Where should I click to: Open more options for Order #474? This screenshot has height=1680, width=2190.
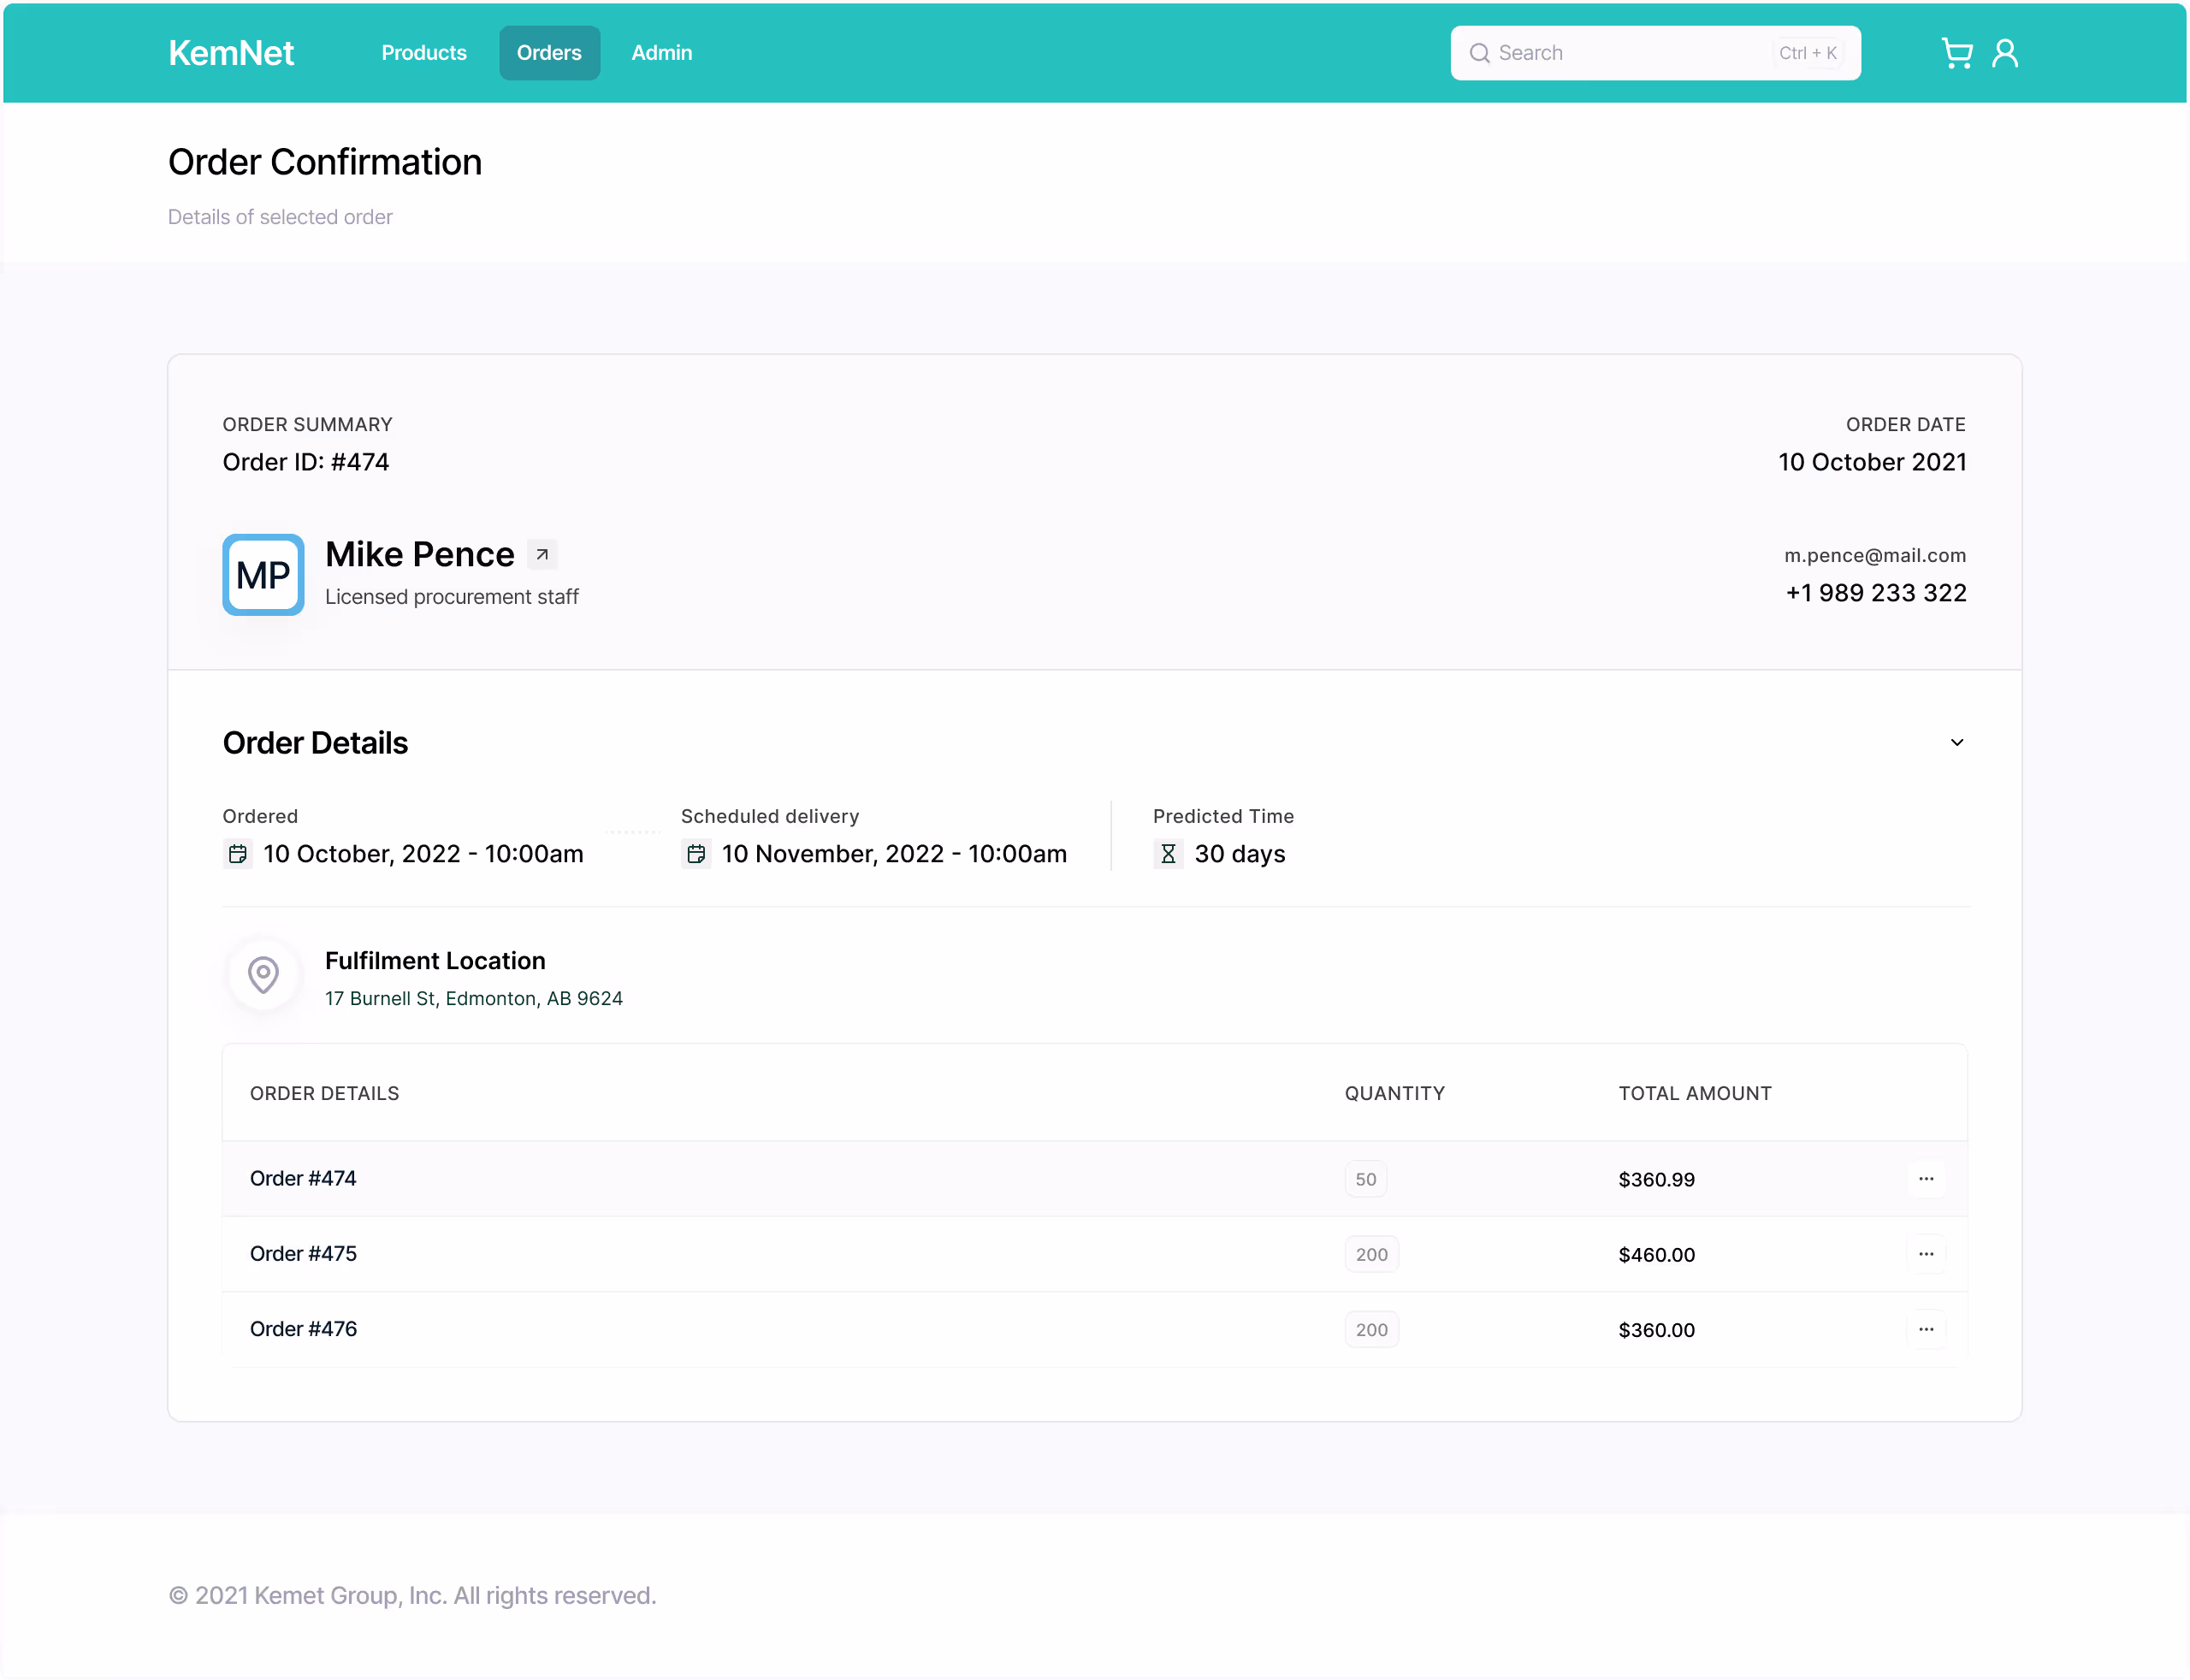pos(1925,1179)
